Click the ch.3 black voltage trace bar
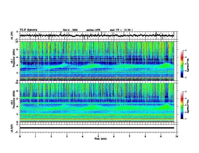 tap(97, 128)
